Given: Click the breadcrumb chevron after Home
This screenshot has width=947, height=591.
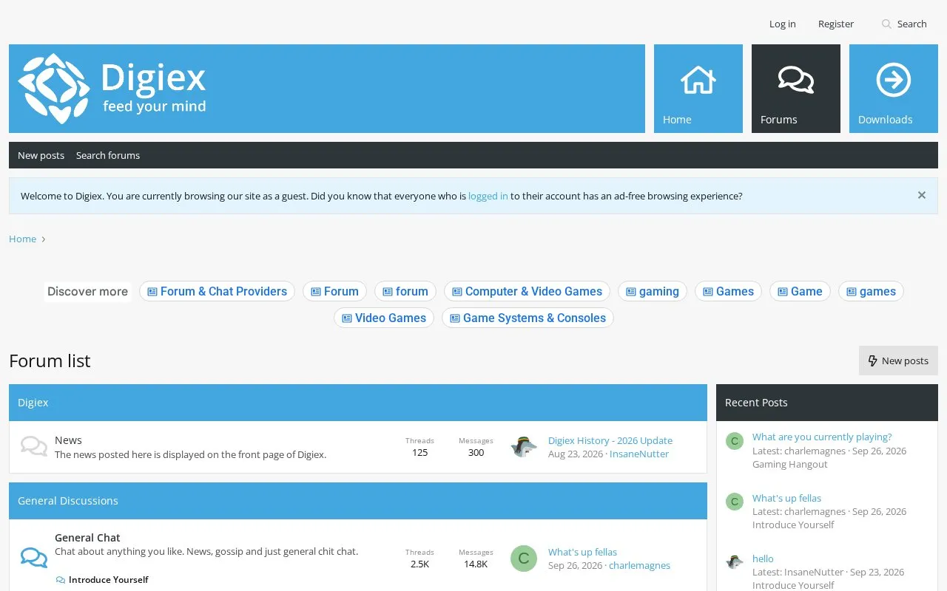Looking at the screenshot, I should [44, 239].
